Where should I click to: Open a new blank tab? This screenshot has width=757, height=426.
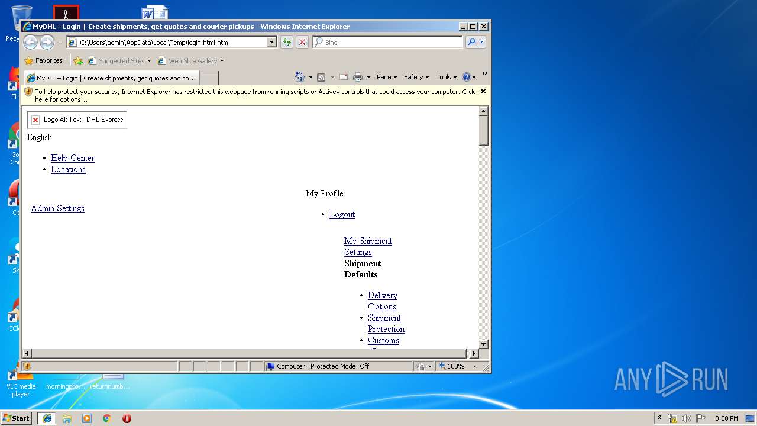pyautogui.click(x=210, y=78)
